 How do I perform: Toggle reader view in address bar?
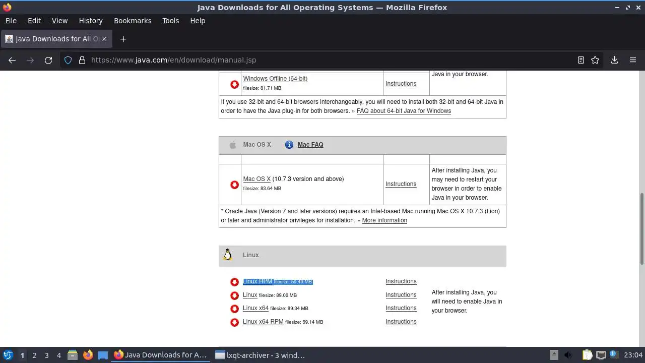[581, 60]
